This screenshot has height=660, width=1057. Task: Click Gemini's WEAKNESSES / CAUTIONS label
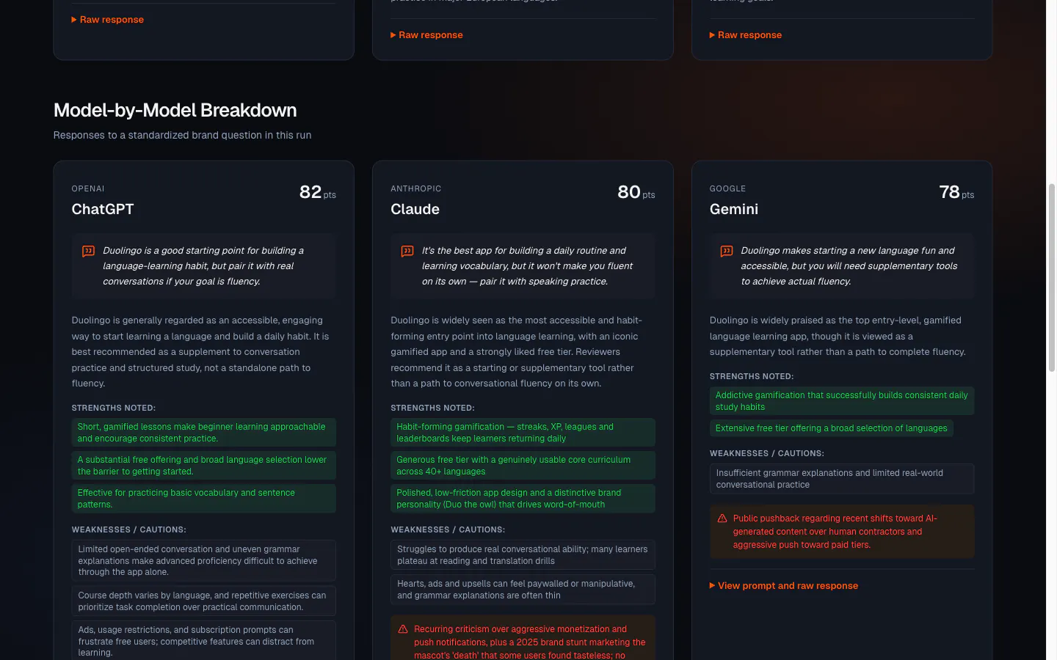(x=766, y=453)
